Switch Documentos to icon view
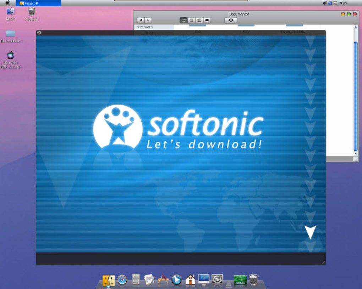The image size is (362, 289). pyautogui.click(x=183, y=20)
